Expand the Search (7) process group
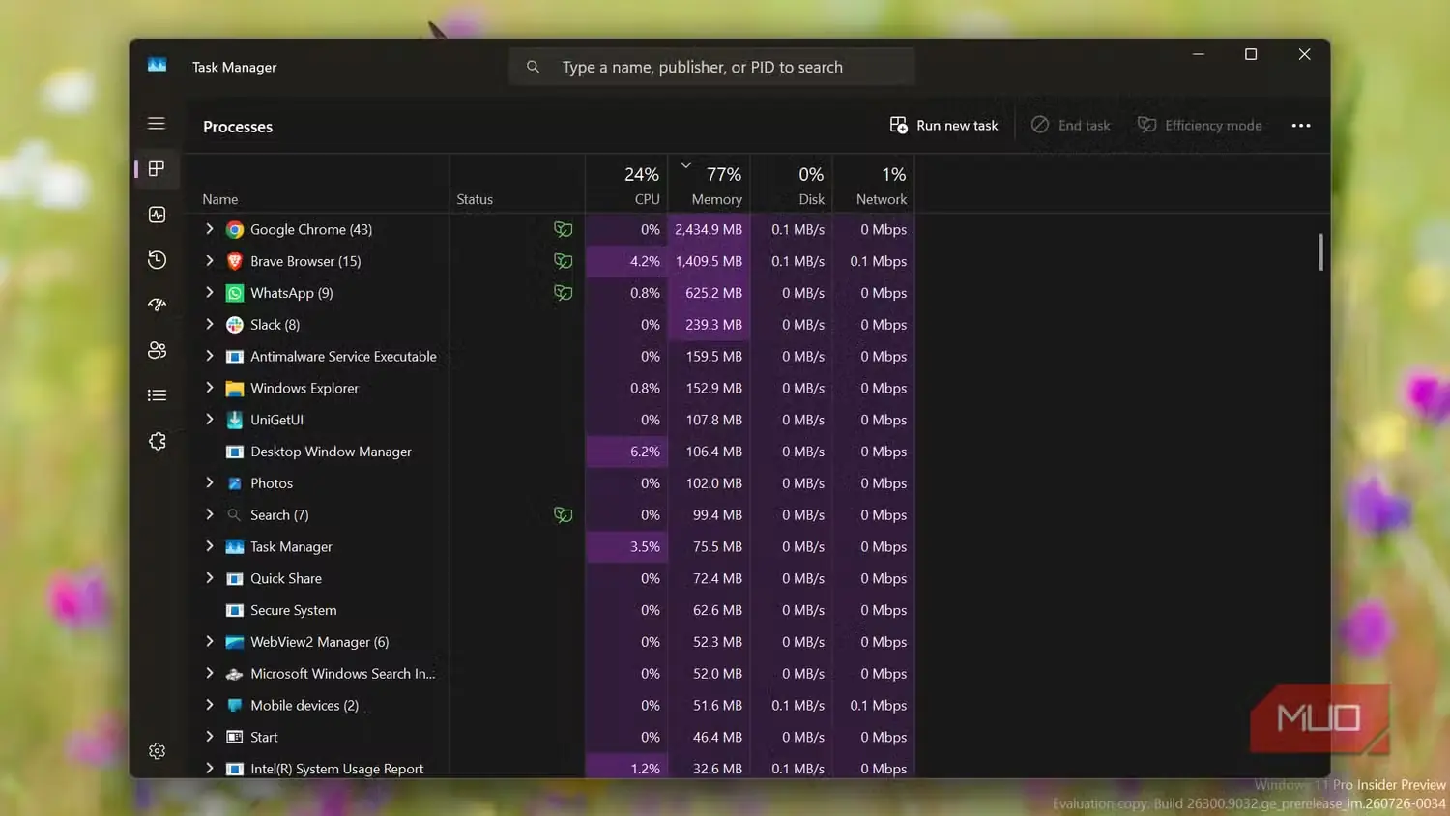This screenshot has height=816, width=1450. pyautogui.click(x=209, y=514)
